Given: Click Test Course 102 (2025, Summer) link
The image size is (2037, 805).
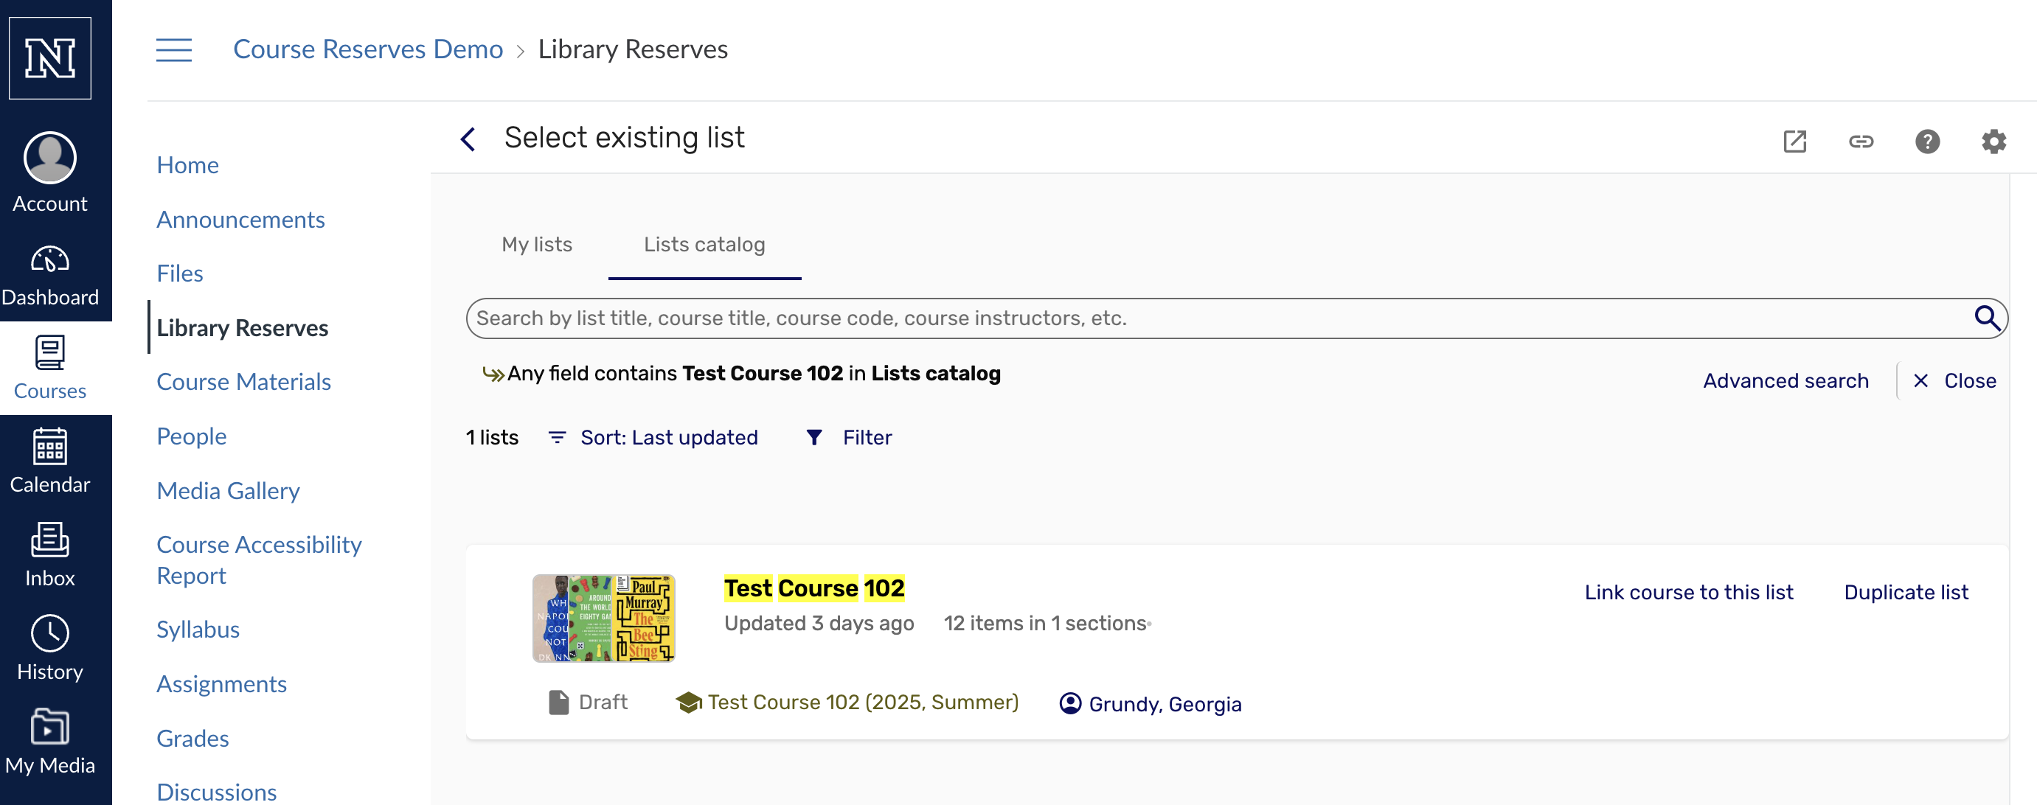Looking at the screenshot, I should coord(863,703).
